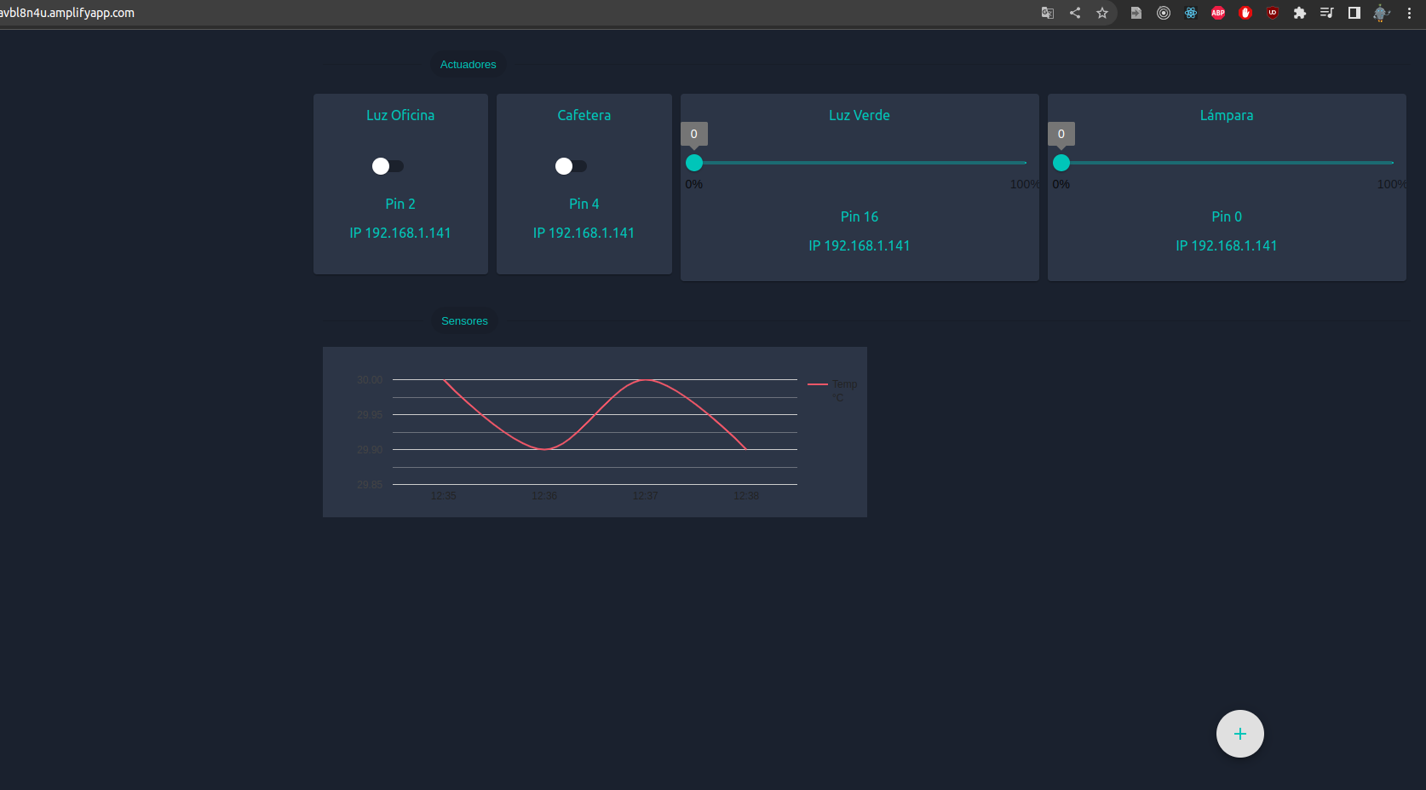Screen dimensions: 1426x790
Task: Click the Pin 0 label
Action: [1227, 216]
